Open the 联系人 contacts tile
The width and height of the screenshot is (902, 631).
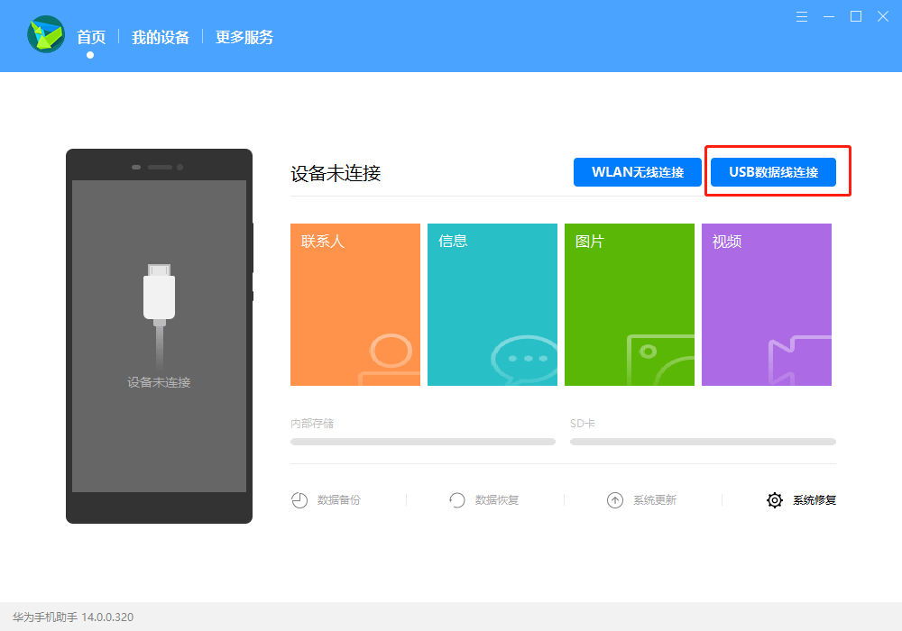coord(354,305)
